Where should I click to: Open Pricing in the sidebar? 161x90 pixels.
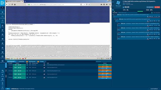point(3,75)
